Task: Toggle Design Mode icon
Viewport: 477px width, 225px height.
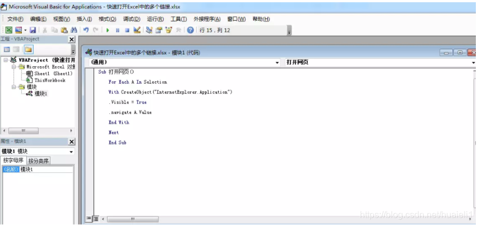Action: 137,30
